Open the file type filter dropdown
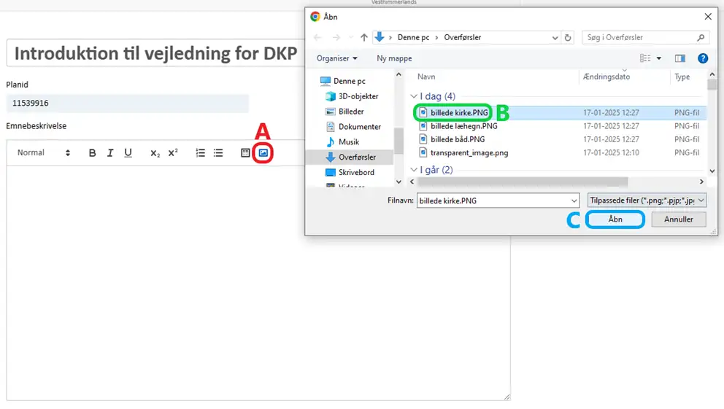This screenshot has width=724, height=409. [x=647, y=200]
